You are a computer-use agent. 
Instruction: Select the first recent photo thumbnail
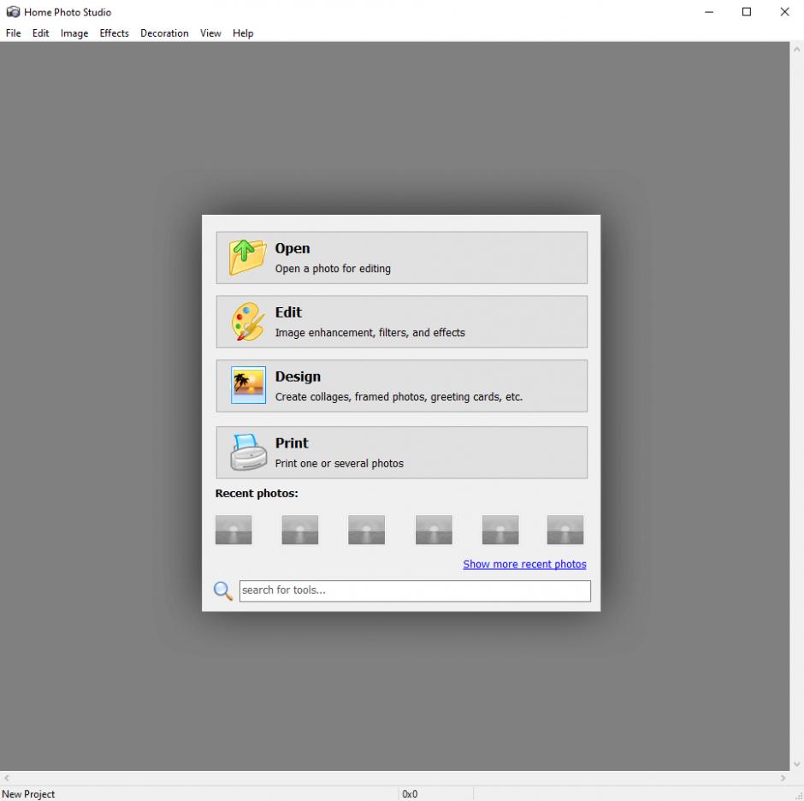tap(234, 530)
